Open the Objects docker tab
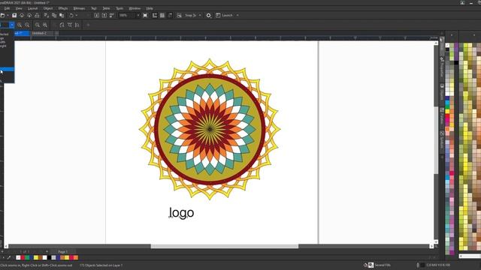This screenshot has height=270, width=481. click(442, 91)
